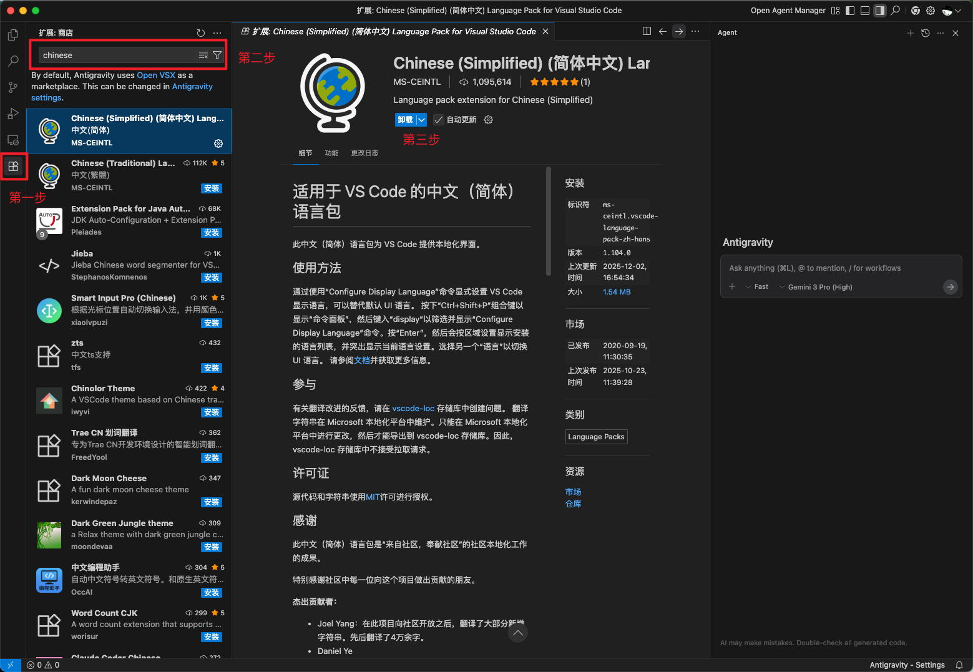Open the Search view in activity bar

point(13,61)
